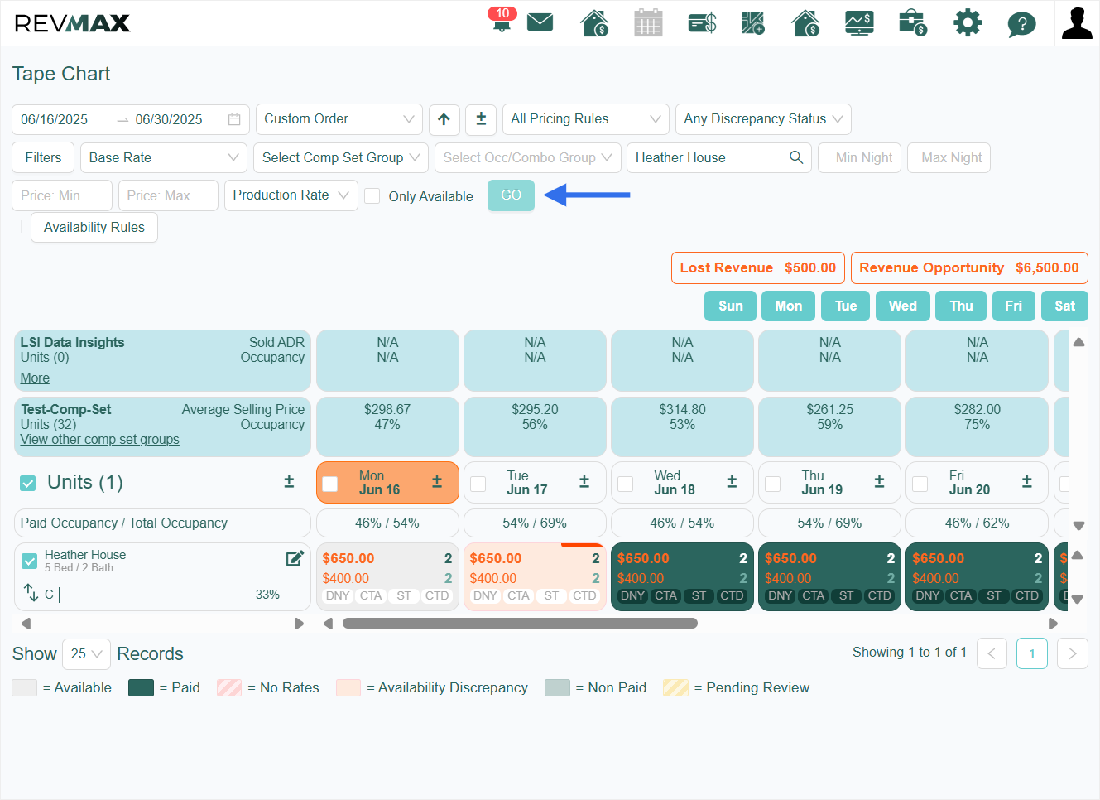Open the Filters button

43,157
